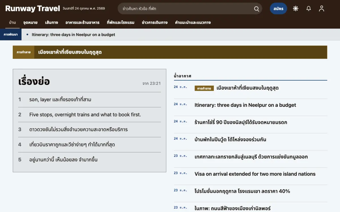This screenshot has width=340, height=212.
Task: Select the บ้าน nav tab
Action: click(x=12, y=23)
